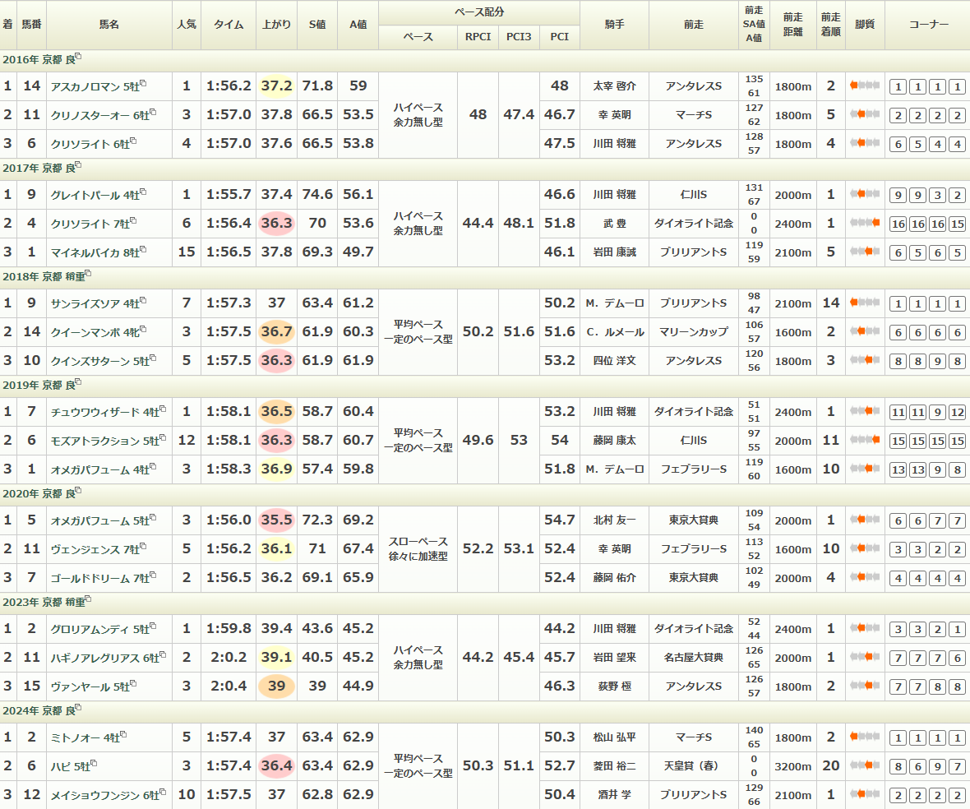970x809 pixels.
Task: Open new-window icon next to グレイトパール 4牡
Action: (x=143, y=192)
